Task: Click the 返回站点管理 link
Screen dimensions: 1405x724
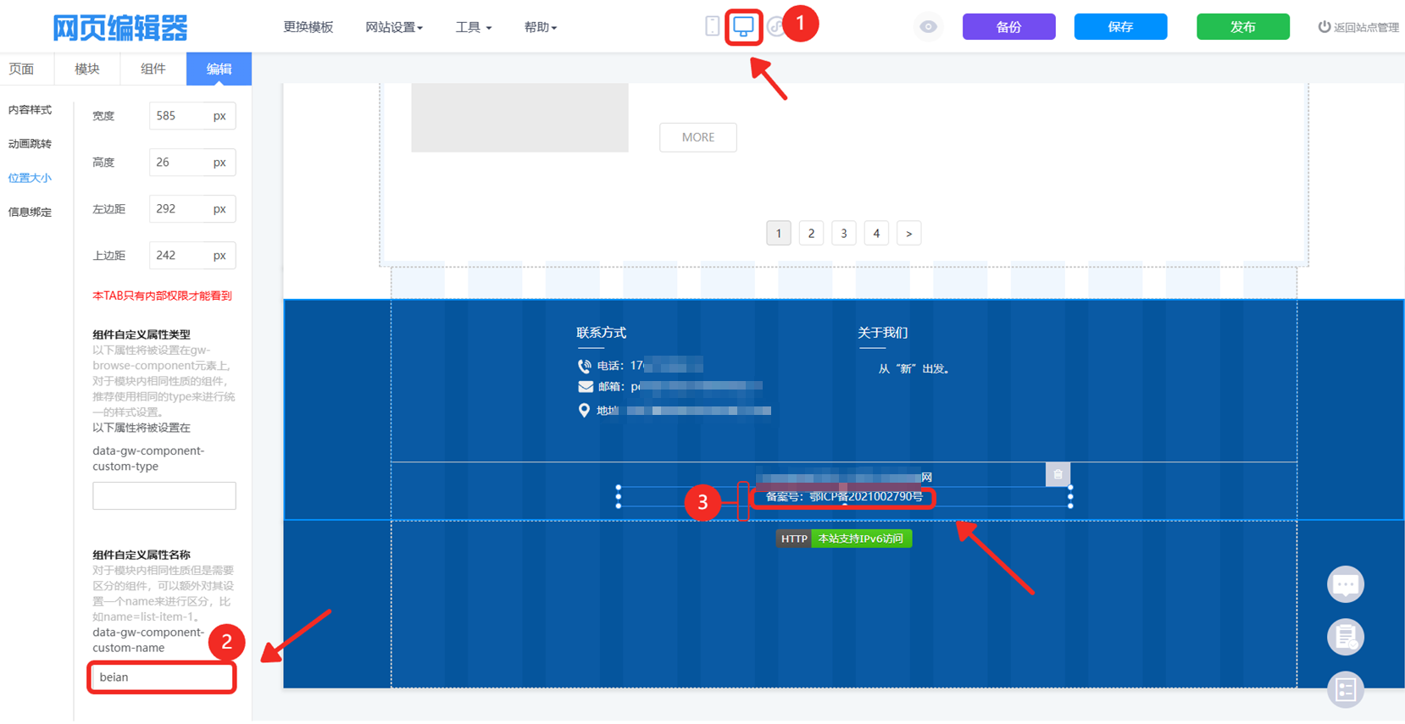Action: 1366,27
